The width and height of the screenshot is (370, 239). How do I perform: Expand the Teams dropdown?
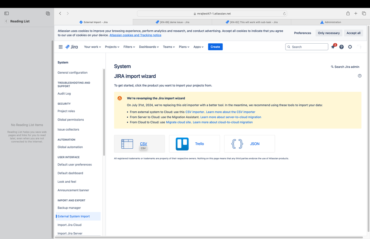point(169,47)
